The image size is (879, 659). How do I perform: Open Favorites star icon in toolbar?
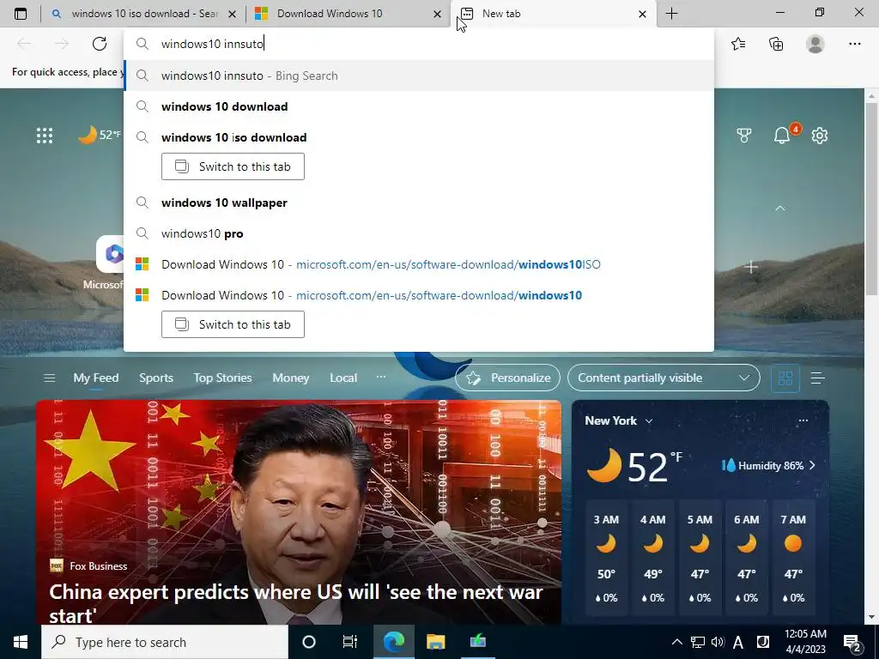738,44
